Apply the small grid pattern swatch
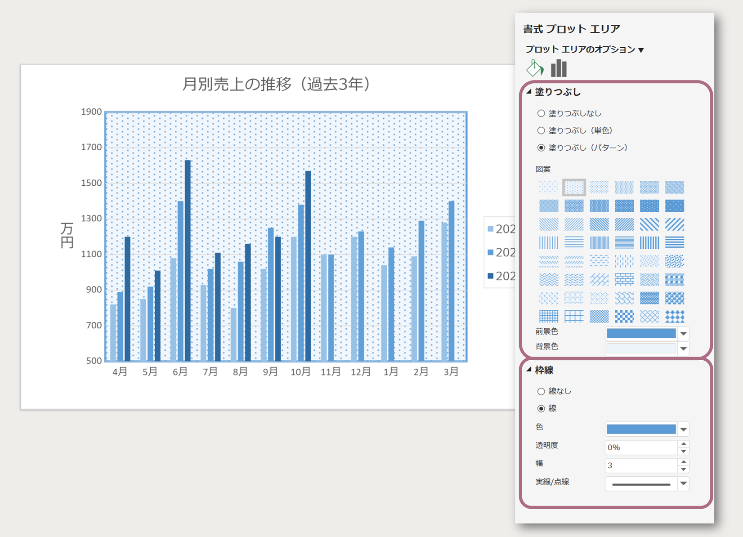743x537 pixels. [549, 316]
